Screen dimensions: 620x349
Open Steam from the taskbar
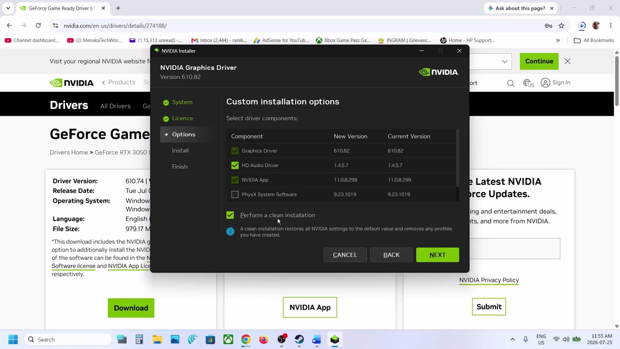tap(299, 340)
